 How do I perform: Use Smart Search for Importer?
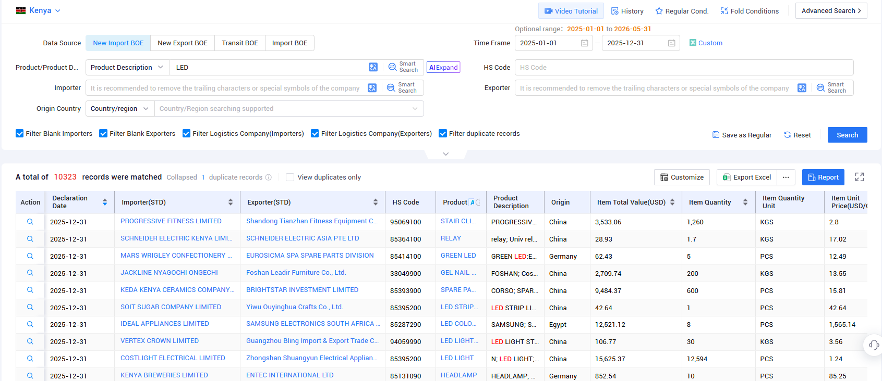[x=402, y=88]
